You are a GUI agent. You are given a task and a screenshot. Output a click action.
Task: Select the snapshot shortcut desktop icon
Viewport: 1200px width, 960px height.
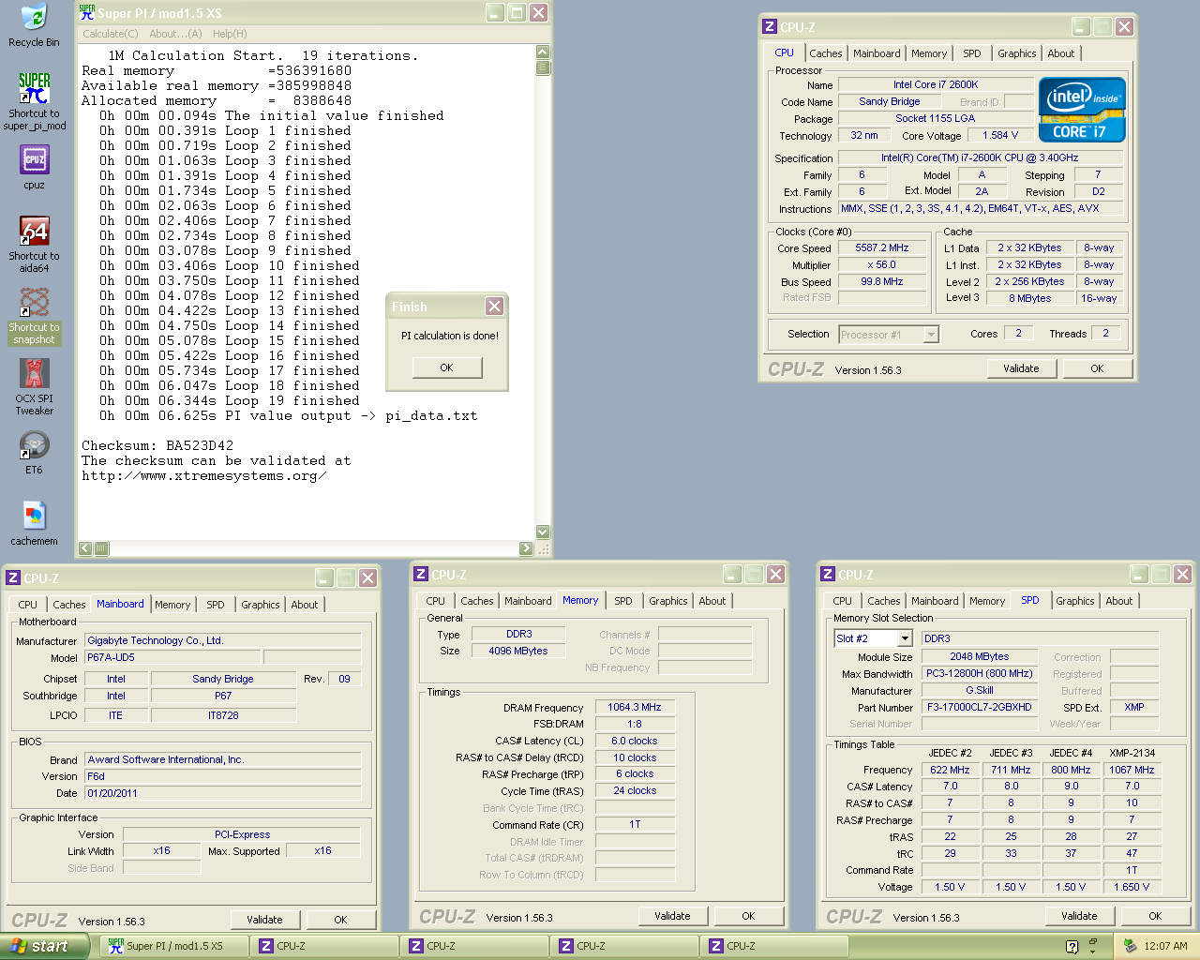[34, 302]
